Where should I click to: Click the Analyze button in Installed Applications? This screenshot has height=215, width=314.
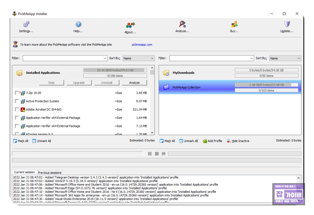(134, 83)
